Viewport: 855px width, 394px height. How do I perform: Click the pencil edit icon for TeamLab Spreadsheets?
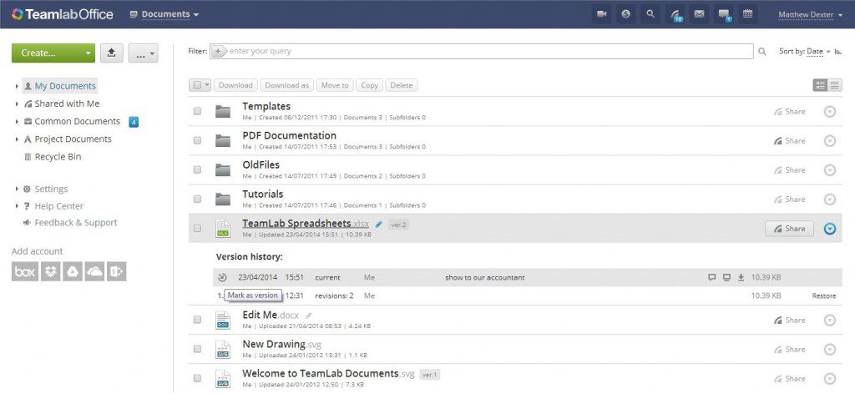coord(379,224)
